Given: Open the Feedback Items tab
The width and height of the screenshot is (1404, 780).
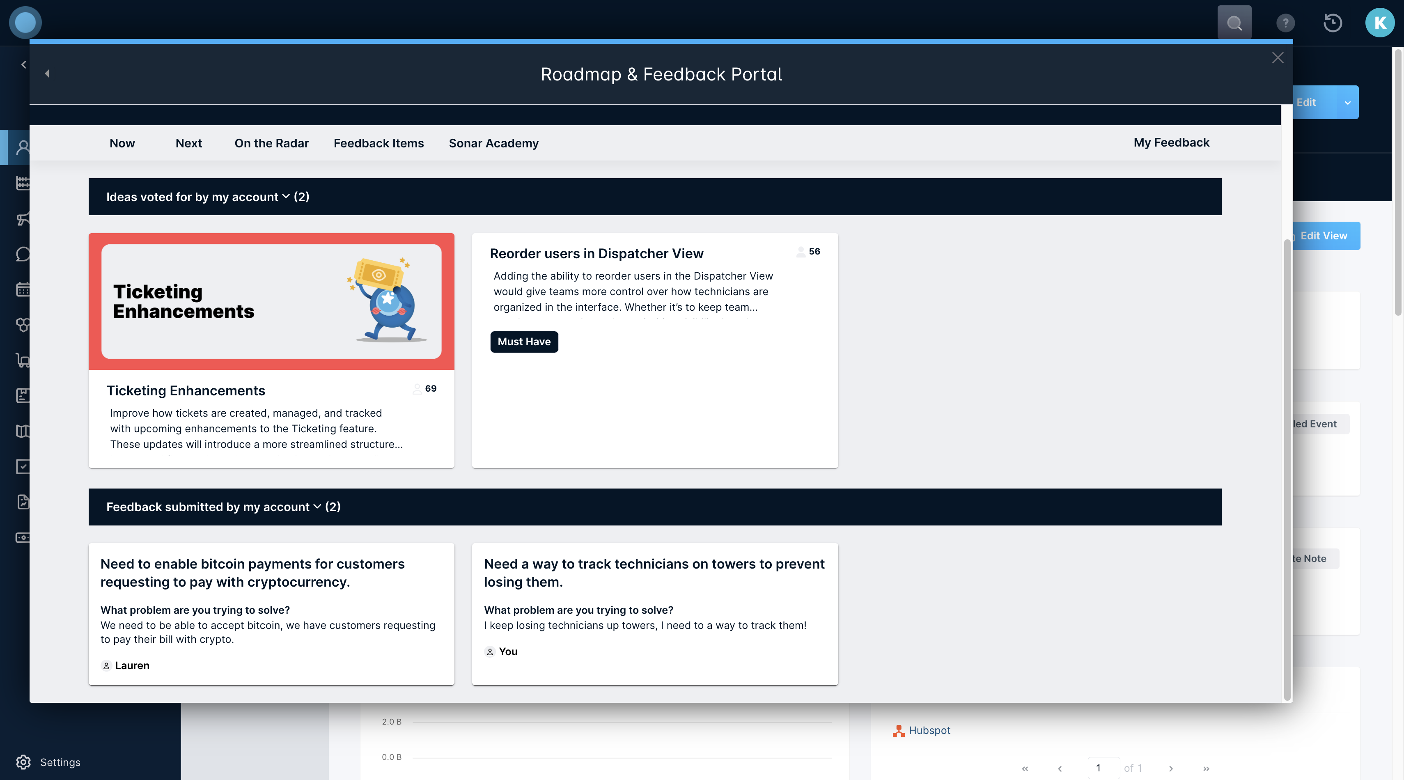Looking at the screenshot, I should [378, 143].
